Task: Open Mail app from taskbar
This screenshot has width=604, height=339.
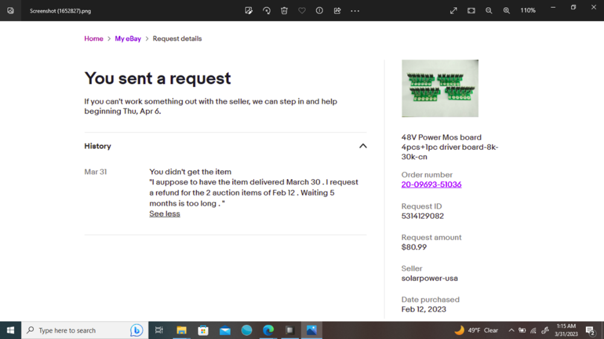Action: (225, 330)
